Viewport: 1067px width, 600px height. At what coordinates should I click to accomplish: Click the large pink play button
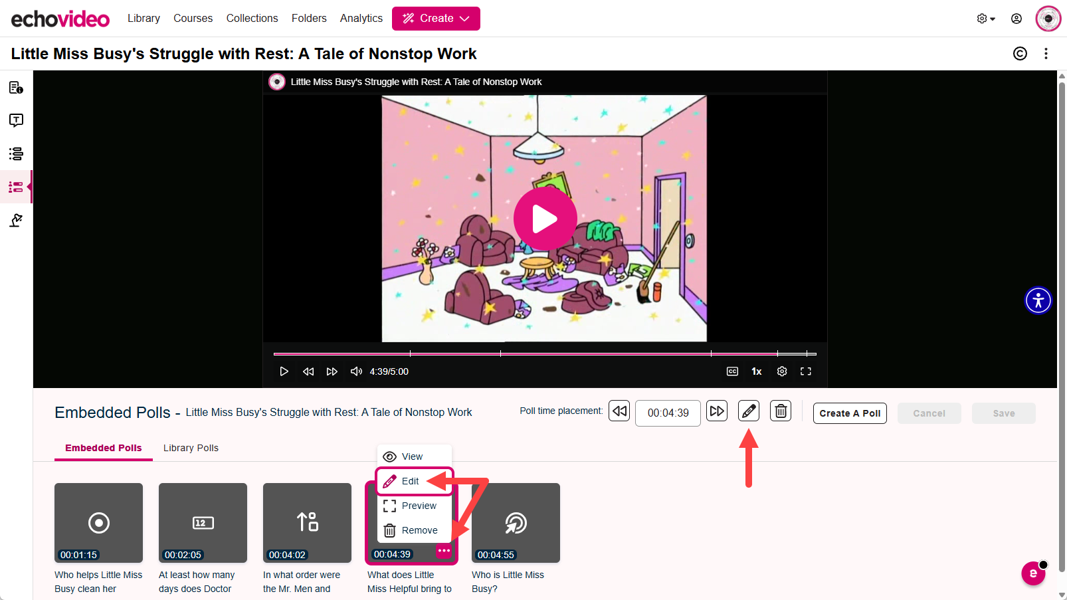pyautogui.click(x=545, y=219)
